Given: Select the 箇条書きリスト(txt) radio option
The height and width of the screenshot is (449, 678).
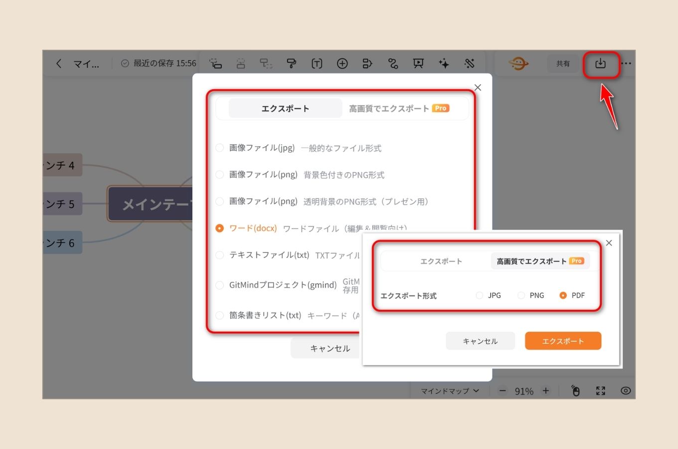Looking at the screenshot, I should [219, 315].
